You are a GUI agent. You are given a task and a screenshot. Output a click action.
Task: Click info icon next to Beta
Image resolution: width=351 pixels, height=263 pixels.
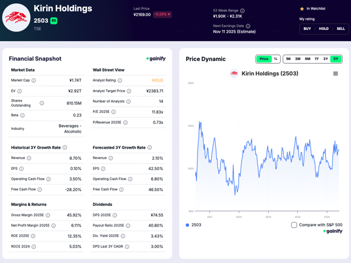tap(22, 115)
